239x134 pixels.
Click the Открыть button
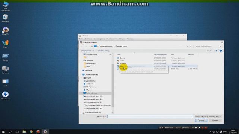[x=201, y=121]
